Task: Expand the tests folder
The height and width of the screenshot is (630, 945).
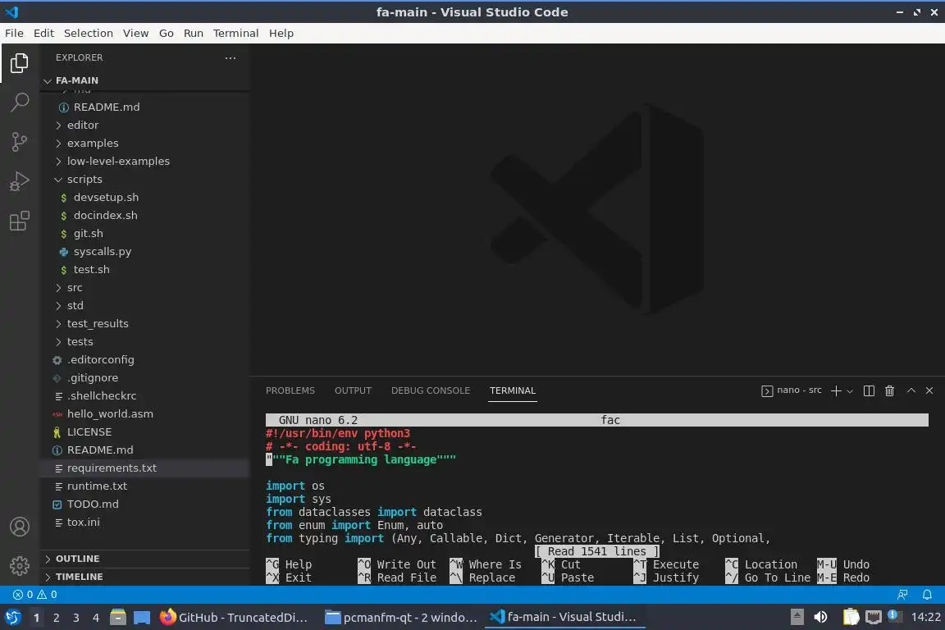Action: point(144,342)
